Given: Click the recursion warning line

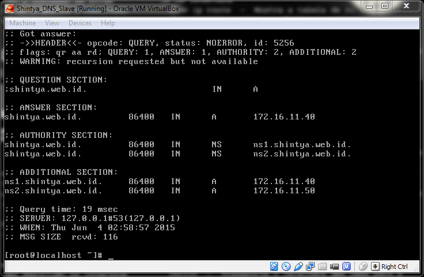Looking at the screenshot, I should [x=131, y=62].
